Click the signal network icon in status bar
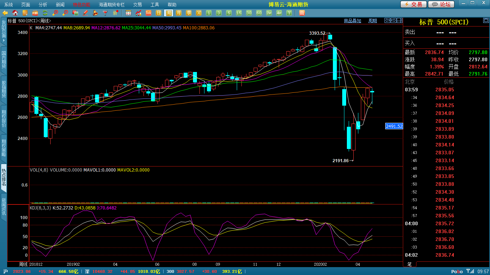This screenshot has width=490, height=275. click(470, 271)
